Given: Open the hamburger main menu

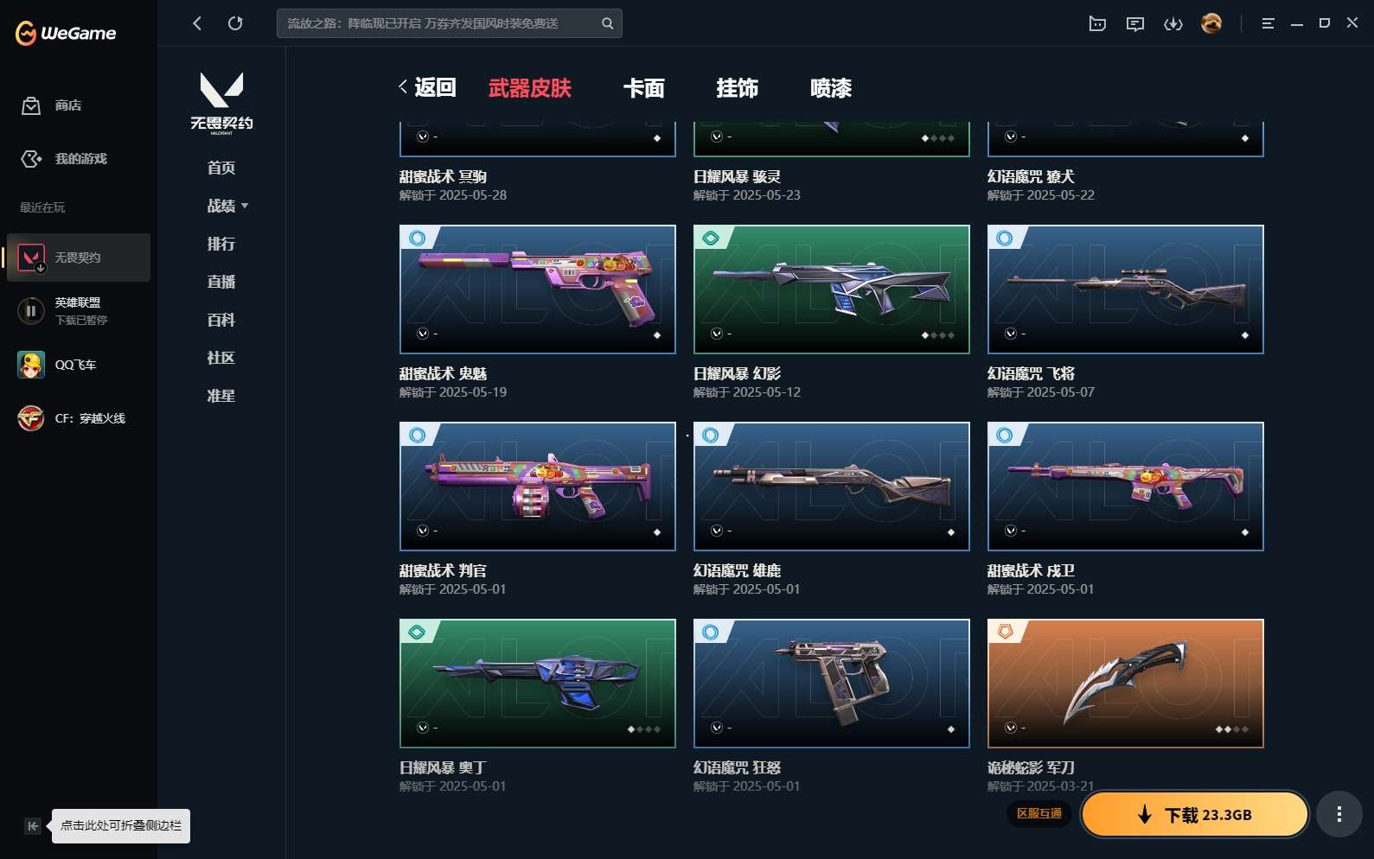Looking at the screenshot, I should (1268, 24).
